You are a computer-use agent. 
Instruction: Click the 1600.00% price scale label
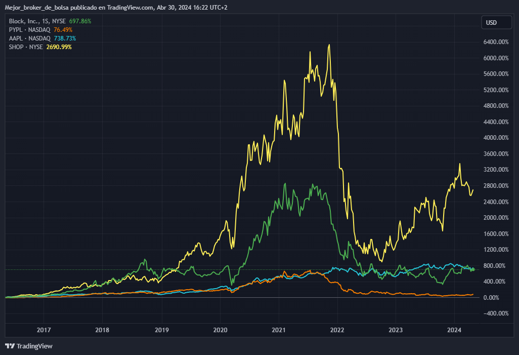[x=496, y=233]
